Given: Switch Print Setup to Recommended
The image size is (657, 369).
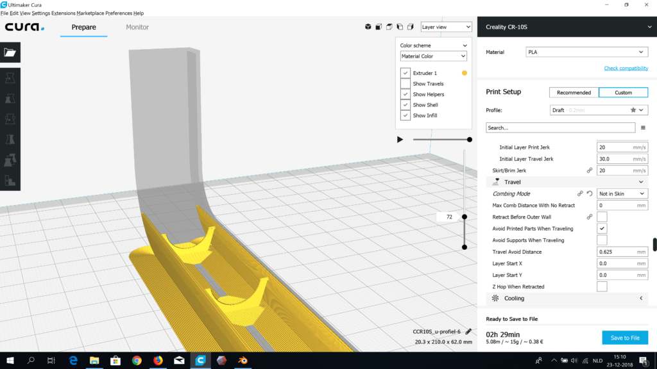Looking at the screenshot, I should click(x=574, y=92).
